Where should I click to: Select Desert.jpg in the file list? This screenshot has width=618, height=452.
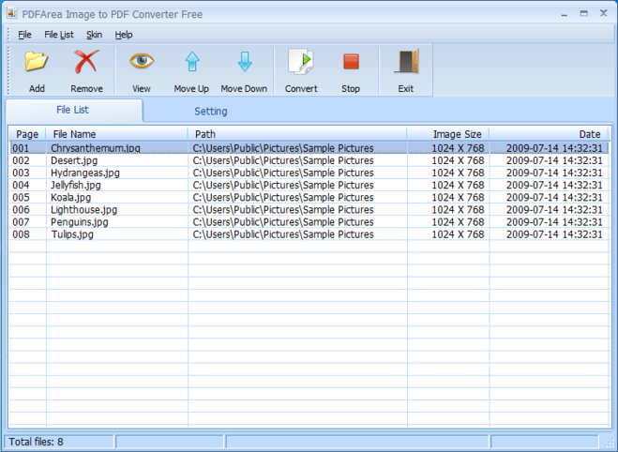pyautogui.click(x=74, y=160)
